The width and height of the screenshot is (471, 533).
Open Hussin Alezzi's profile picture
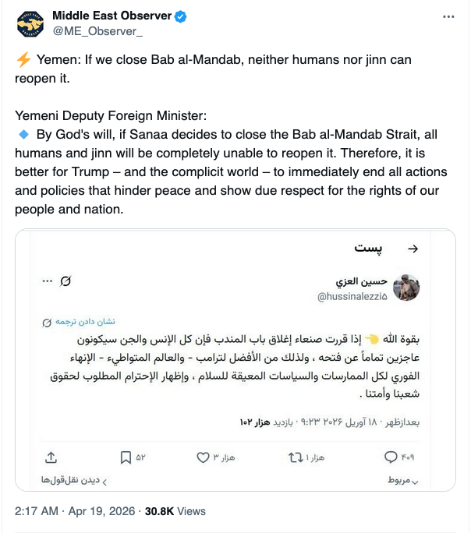405,287
